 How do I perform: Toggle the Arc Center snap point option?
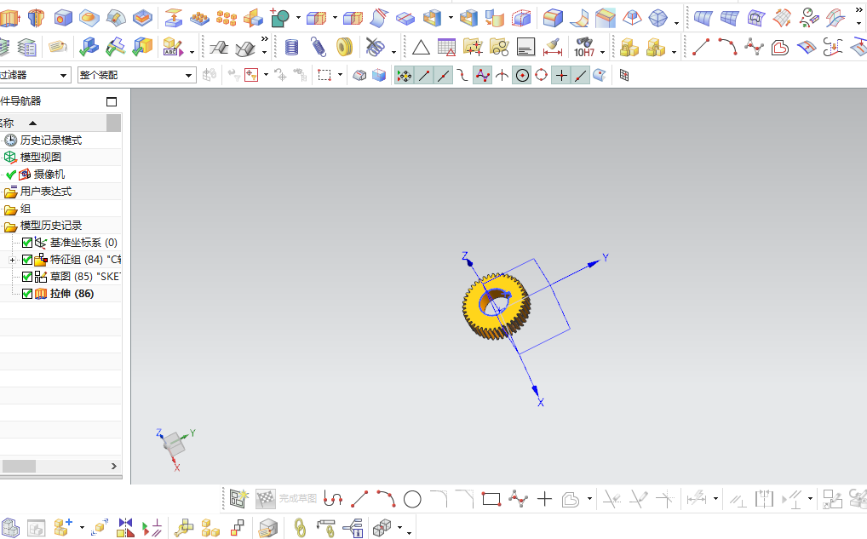point(522,75)
